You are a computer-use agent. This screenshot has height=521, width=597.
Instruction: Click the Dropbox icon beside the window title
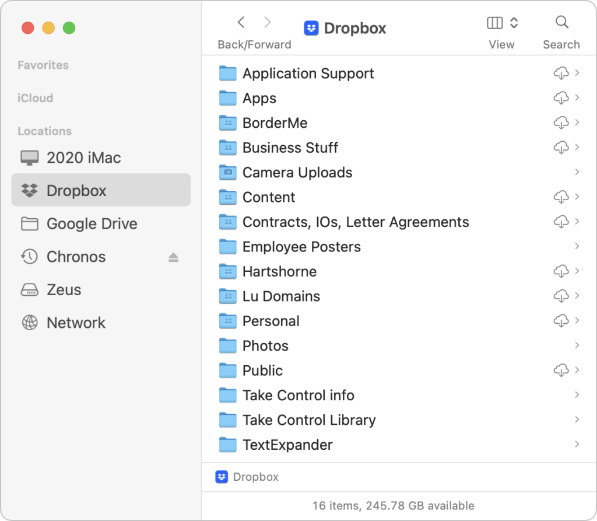click(311, 28)
